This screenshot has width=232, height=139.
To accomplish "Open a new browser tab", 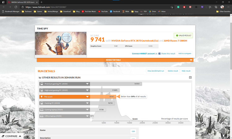I will 41,2.
